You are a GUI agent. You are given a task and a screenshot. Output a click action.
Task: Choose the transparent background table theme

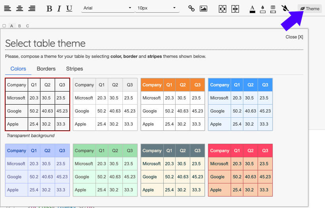[x=38, y=105]
